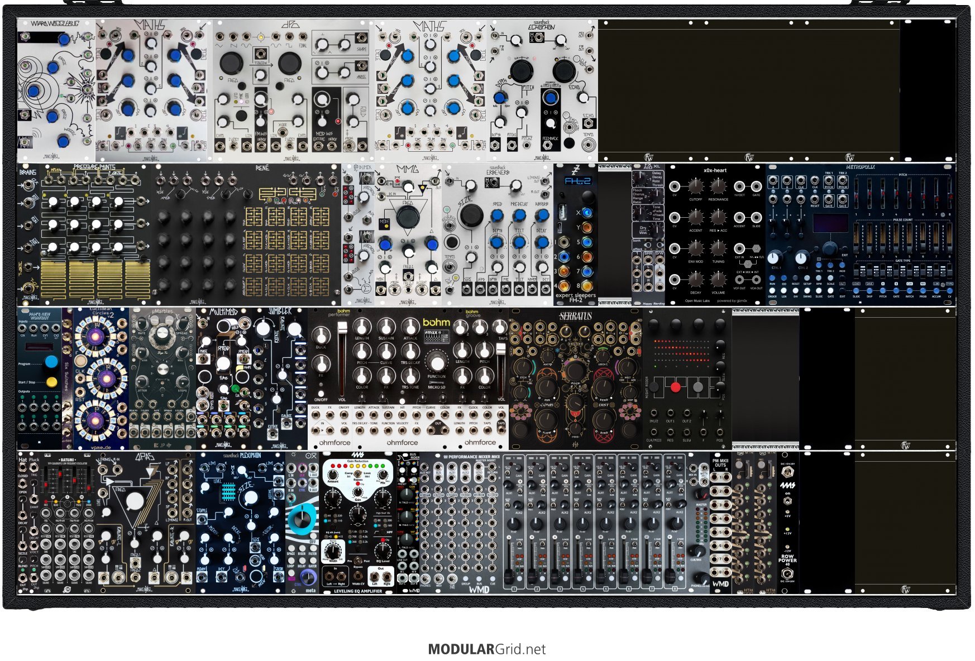
Task: Open the Maths module beside the Wogglebug
Action: (154, 91)
